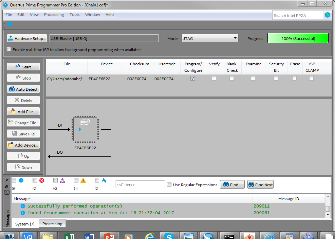Click the messages list scrollbar down arrow
This screenshot has height=239, width=335.
click(328, 215)
